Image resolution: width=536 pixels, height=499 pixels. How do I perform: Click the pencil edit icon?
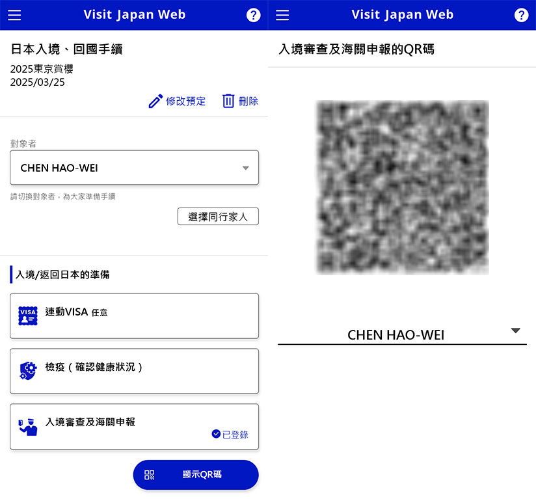(155, 101)
